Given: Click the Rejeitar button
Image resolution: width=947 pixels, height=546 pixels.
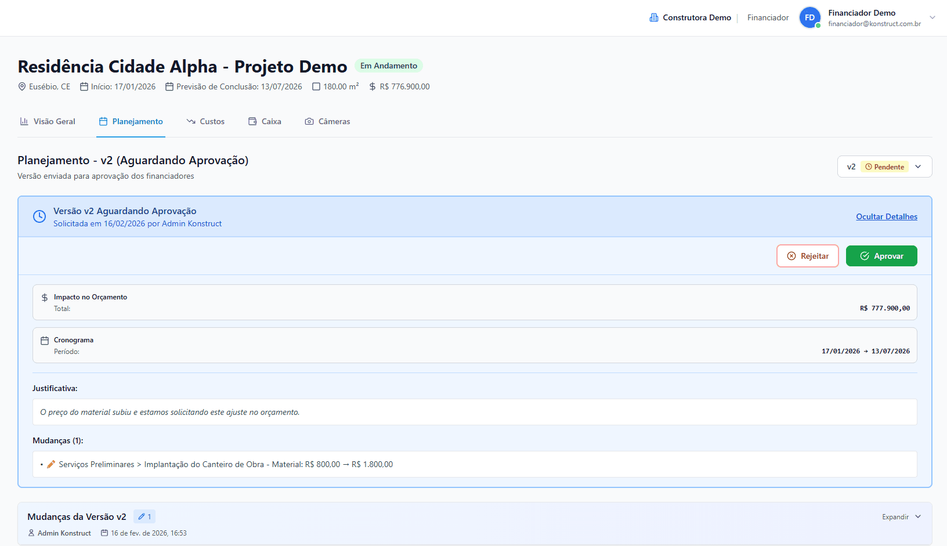Looking at the screenshot, I should (807, 256).
